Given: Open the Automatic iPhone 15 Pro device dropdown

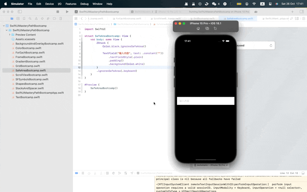Looking at the screenshot, I should click(211, 165).
